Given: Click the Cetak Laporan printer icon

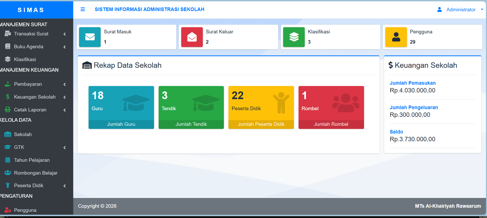Looking at the screenshot, I should (x=8, y=110).
